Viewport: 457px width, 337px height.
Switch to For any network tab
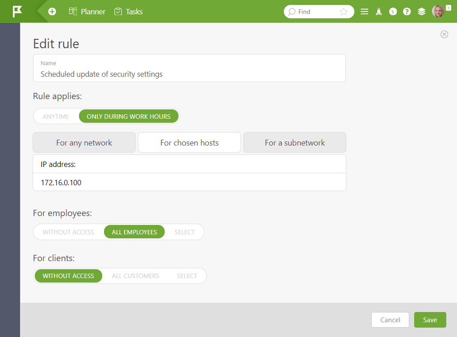tap(84, 142)
